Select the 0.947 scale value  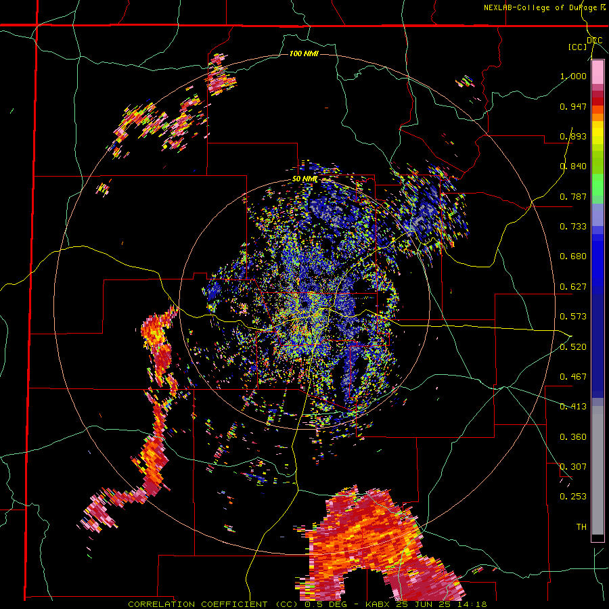pos(573,106)
